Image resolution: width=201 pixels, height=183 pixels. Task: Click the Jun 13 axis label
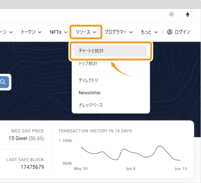coord(181,168)
